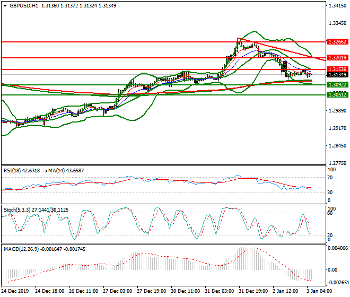
Task: Select the green 1.30512 support level label
Action: (337, 95)
